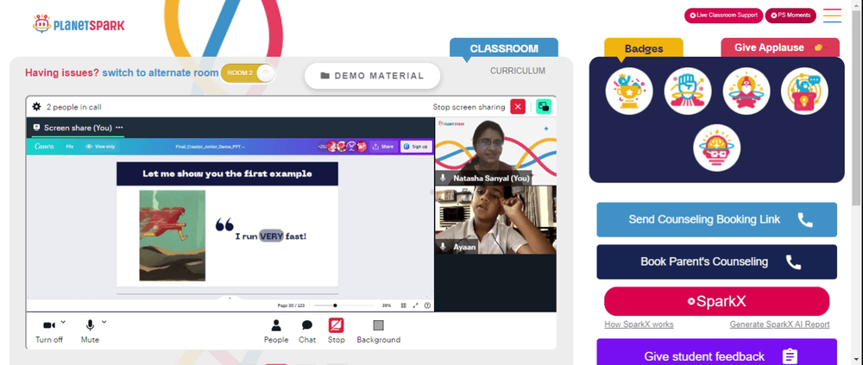Open the hamburger menu in the header
Viewport: 863px width, 365px height.
[832, 16]
